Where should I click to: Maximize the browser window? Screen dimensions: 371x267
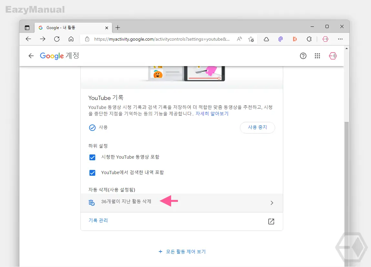click(x=327, y=26)
